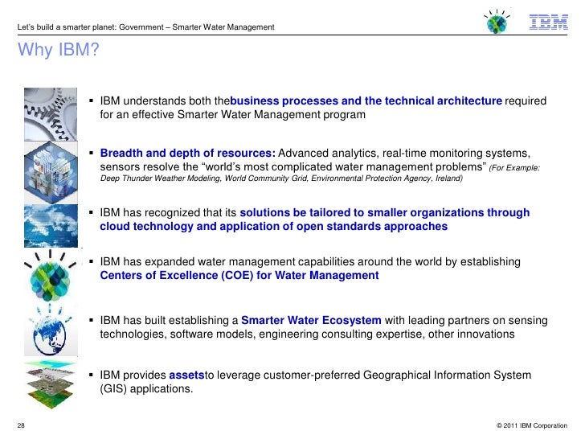Viewport: 585px width, 439px height.
Task: Click 'Centers of Excellence (COE) for Water Management'
Action: (x=239, y=275)
